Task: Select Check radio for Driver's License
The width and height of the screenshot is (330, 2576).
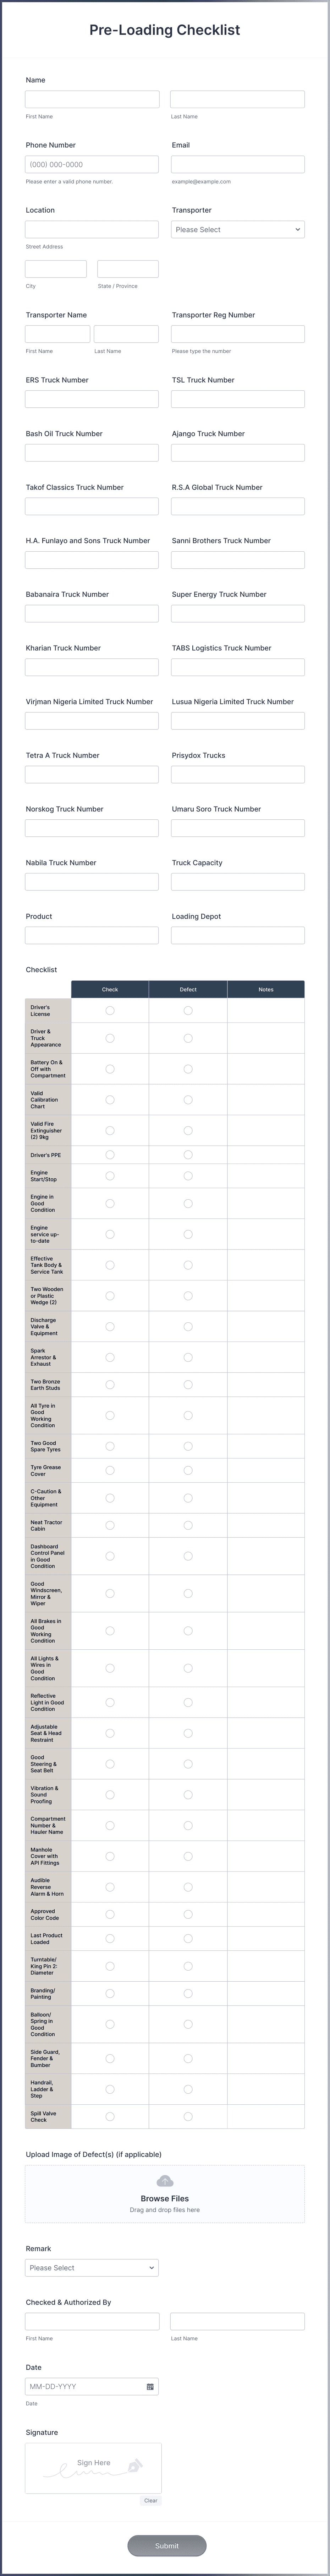Action: [x=110, y=1010]
